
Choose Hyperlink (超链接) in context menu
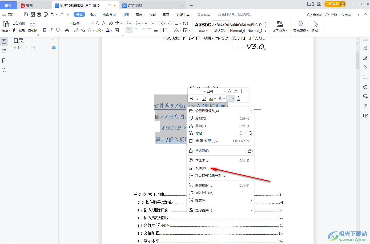tap(220, 186)
